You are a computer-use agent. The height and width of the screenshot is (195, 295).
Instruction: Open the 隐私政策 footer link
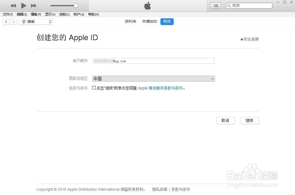coord(160,189)
